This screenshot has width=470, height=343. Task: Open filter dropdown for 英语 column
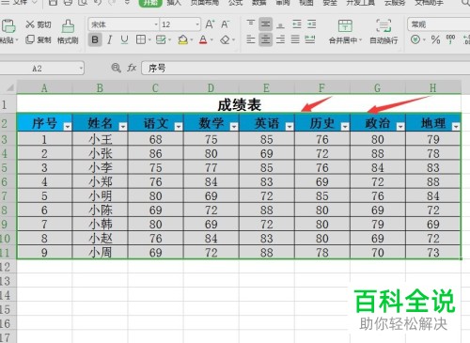pos(290,126)
